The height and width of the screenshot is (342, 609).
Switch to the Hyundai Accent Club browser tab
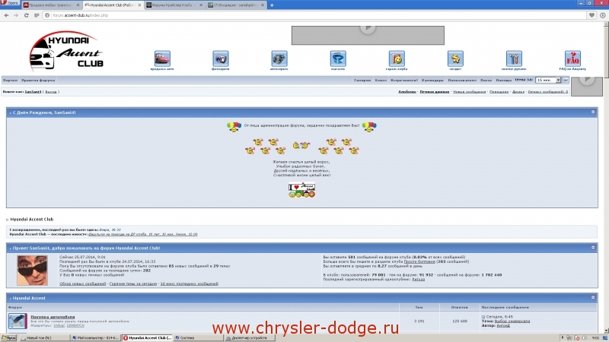[113, 5]
